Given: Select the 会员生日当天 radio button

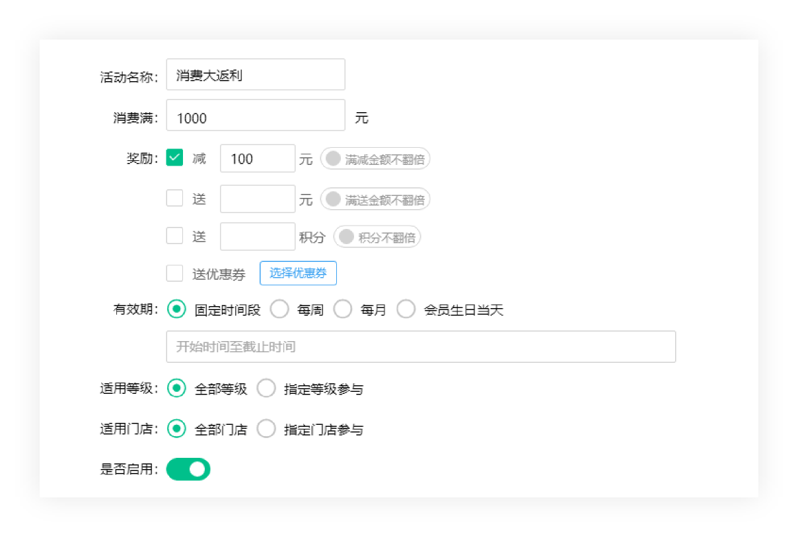Looking at the screenshot, I should point(406,309).
